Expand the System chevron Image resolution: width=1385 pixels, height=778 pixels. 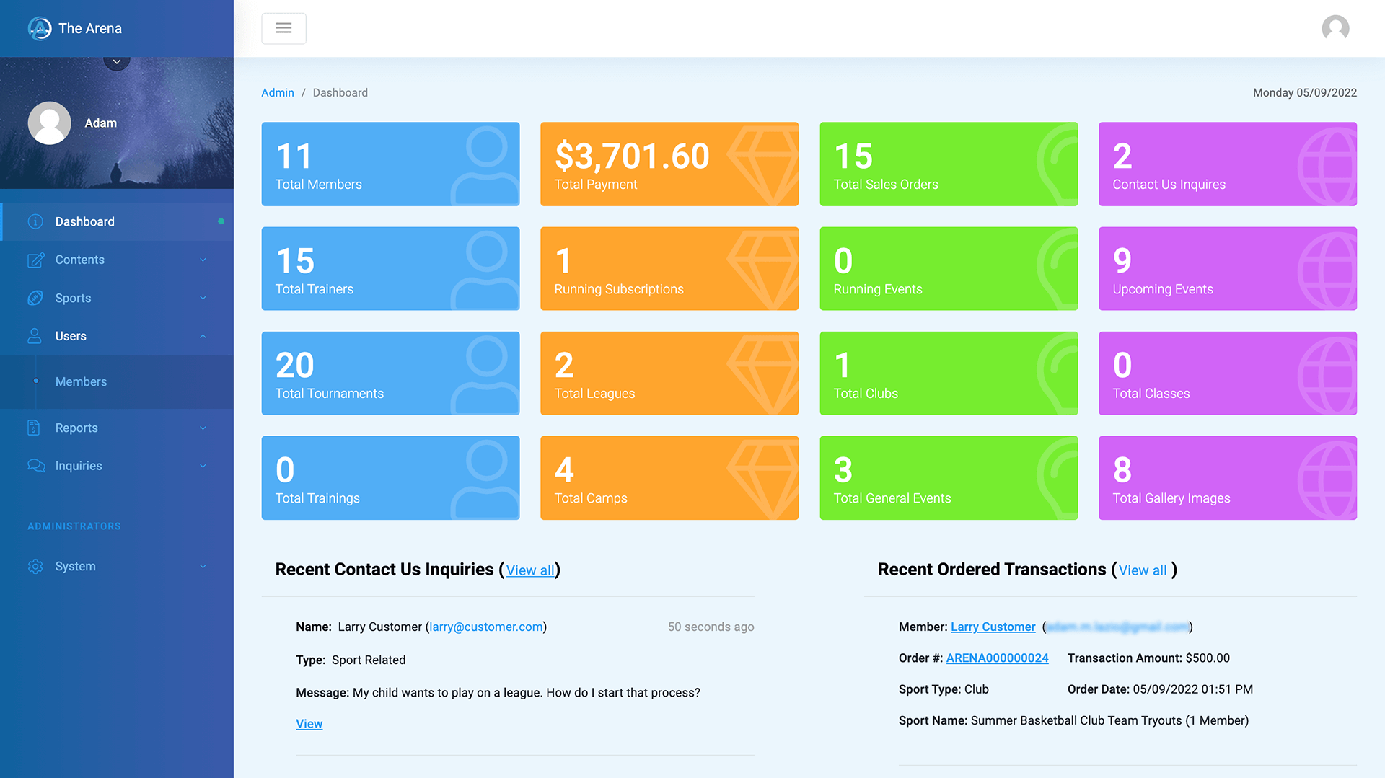tap(203, 566)
